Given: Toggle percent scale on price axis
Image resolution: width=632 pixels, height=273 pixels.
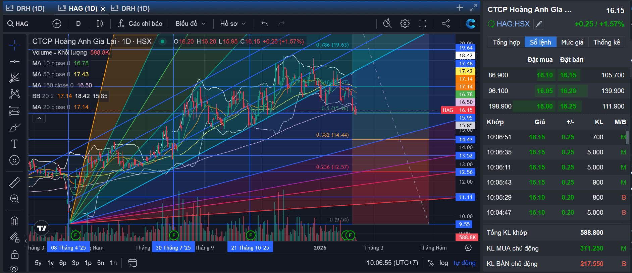Looking at the screenshot, I should [431, 263].
